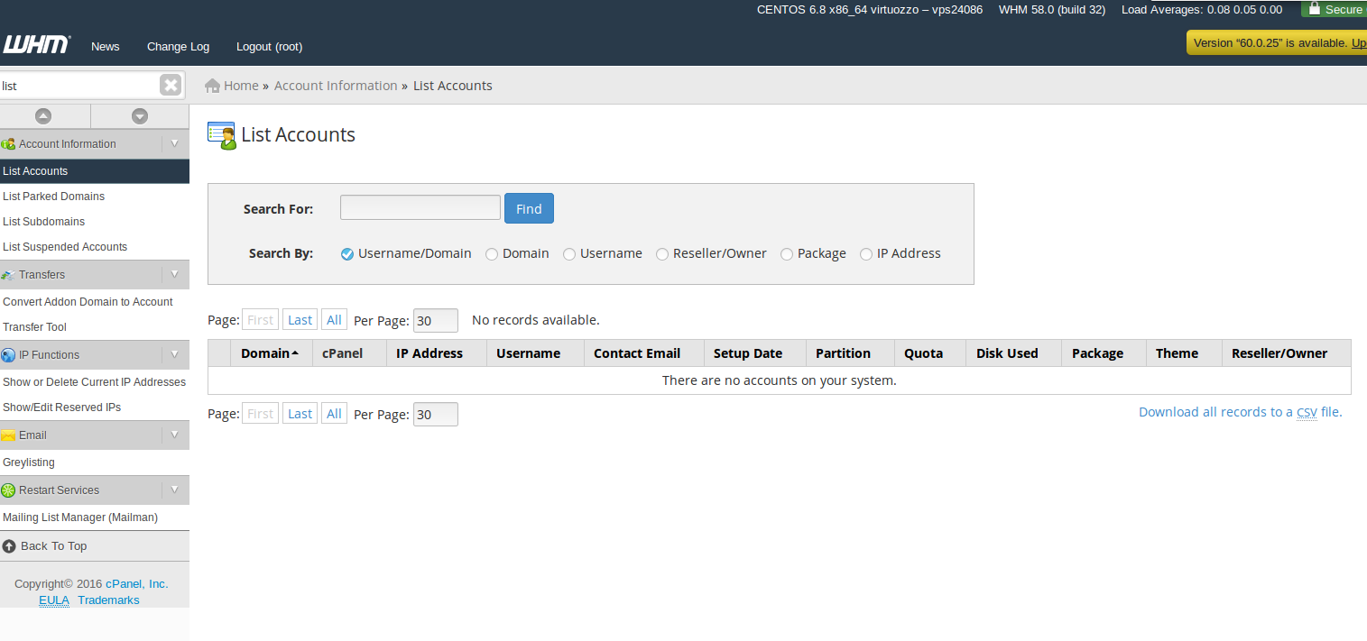
Task: Collapse the Account Information section
Action: (x=174, y=144)
